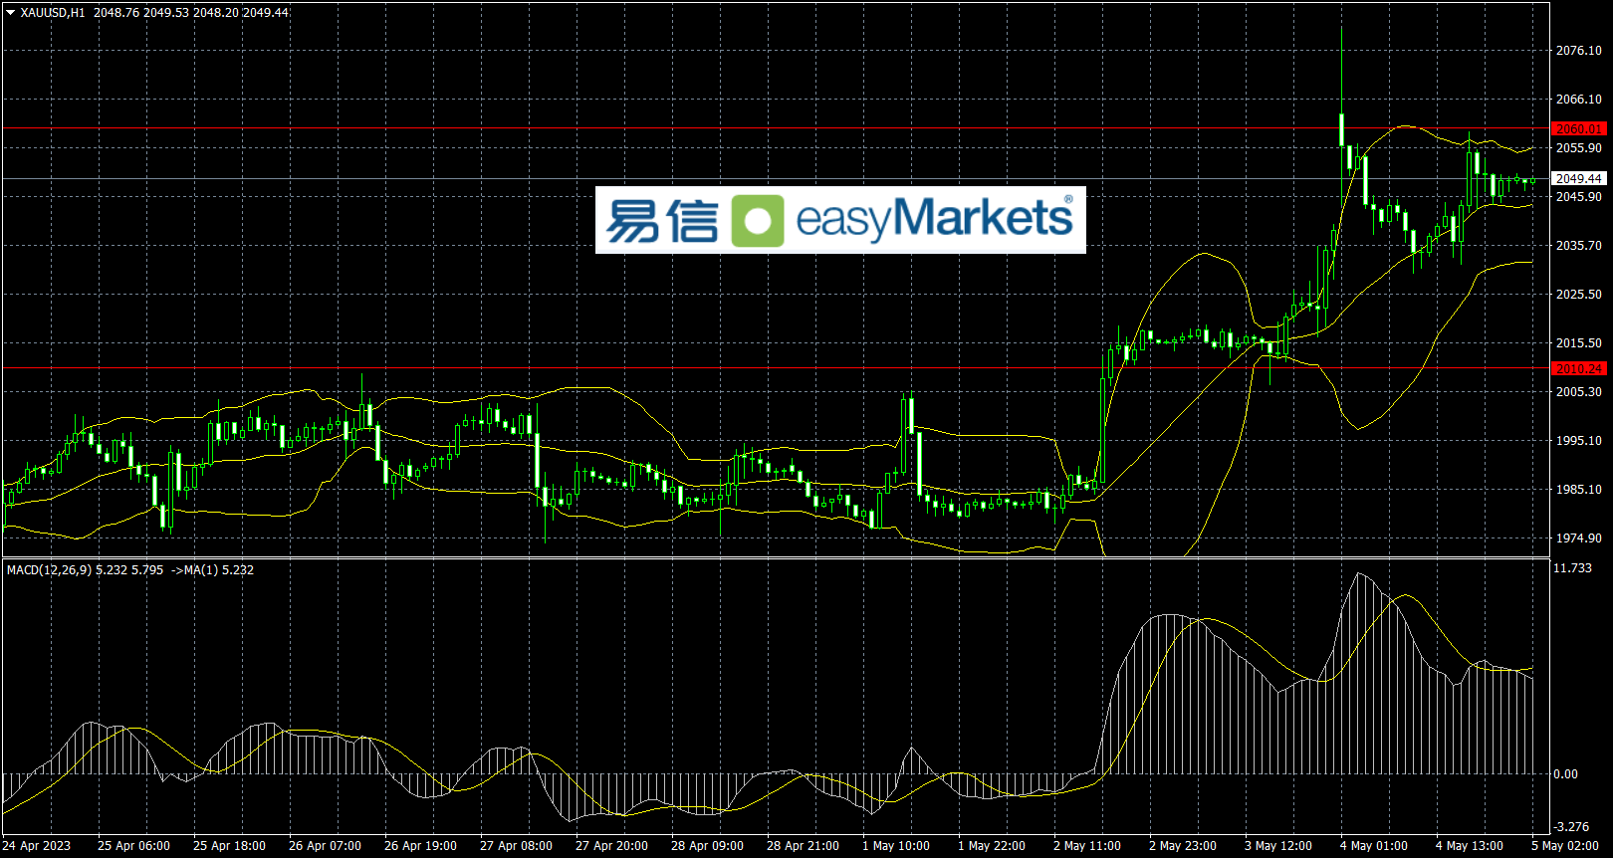Select the 26 Apr 19:00 time label
Viewport: 1613px width, 858px height.
coord(420,846)
